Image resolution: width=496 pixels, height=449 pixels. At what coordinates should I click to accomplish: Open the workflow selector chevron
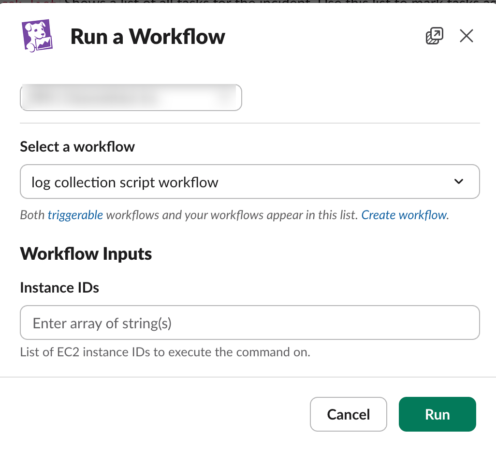[458, 182]
